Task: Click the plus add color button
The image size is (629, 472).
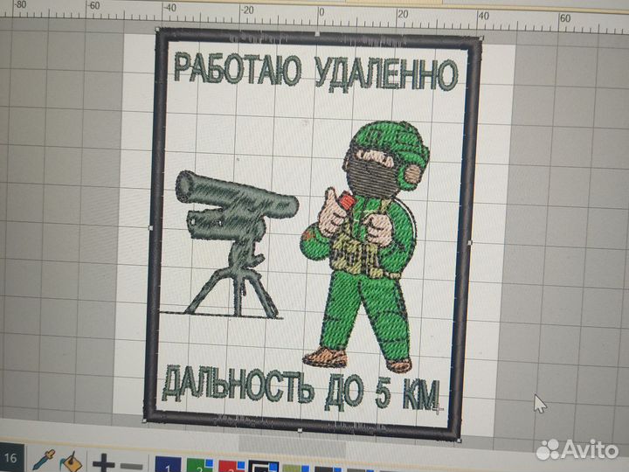Action: pyautogui.click(x=103, y=462)
